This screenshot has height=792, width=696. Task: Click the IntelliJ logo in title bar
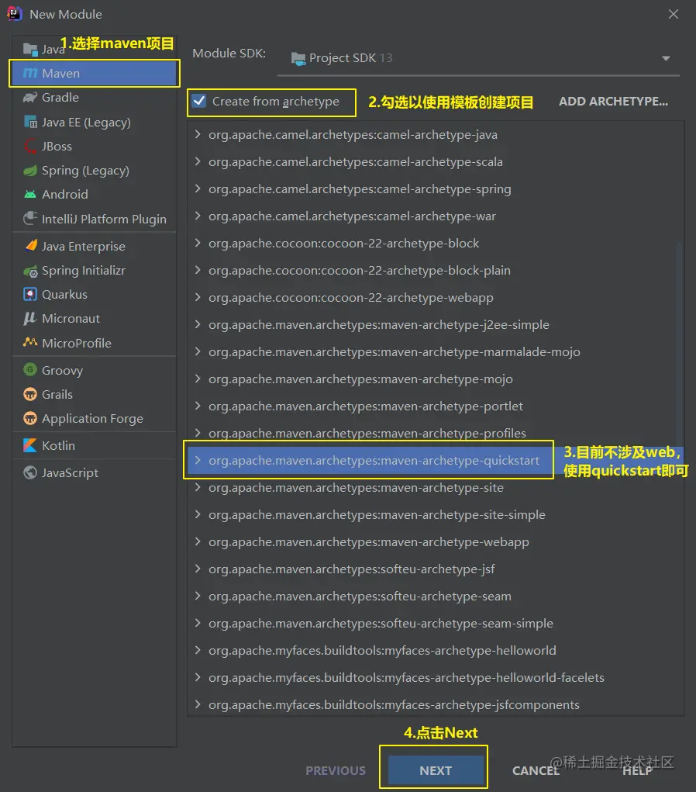tap(14, 14)
